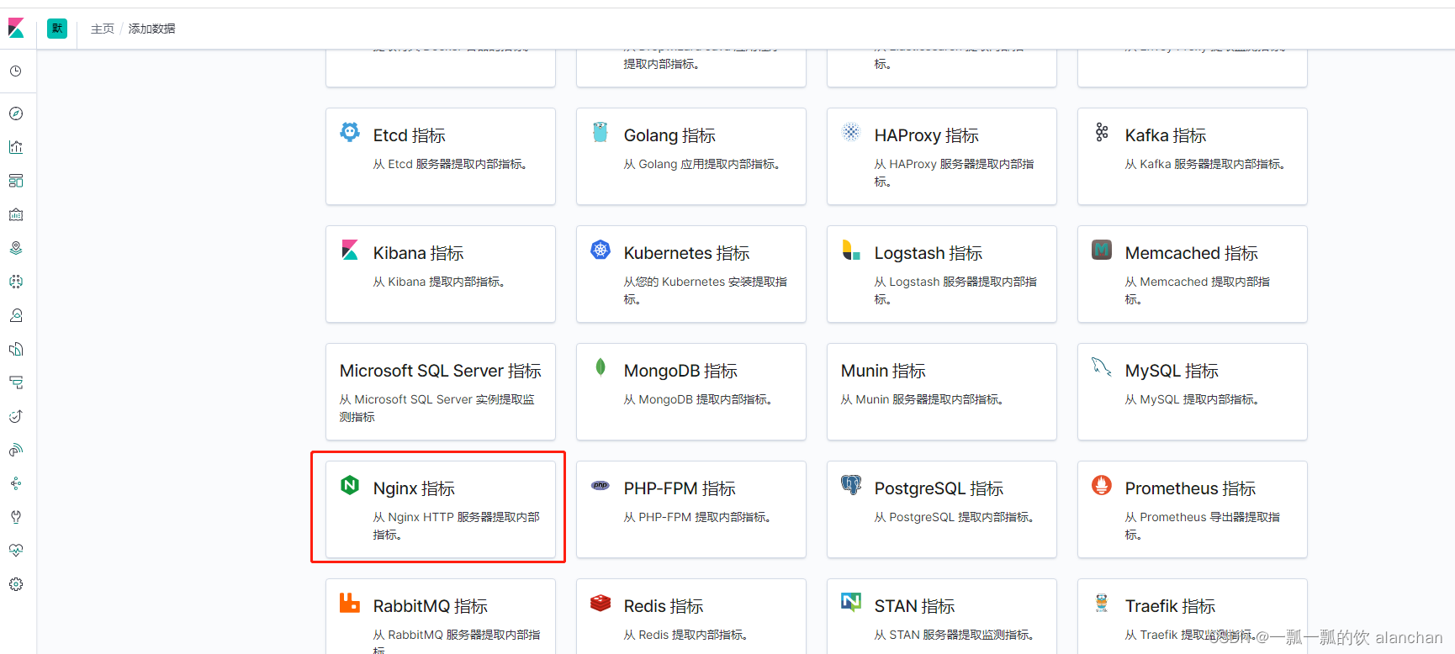The height and width of the screenshot is (654, 1455).
Task: Open the Graph sidebar icon
Action: click(16, 483)
